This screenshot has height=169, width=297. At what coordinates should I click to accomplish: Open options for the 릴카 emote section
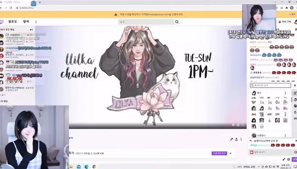click(285, 93)
